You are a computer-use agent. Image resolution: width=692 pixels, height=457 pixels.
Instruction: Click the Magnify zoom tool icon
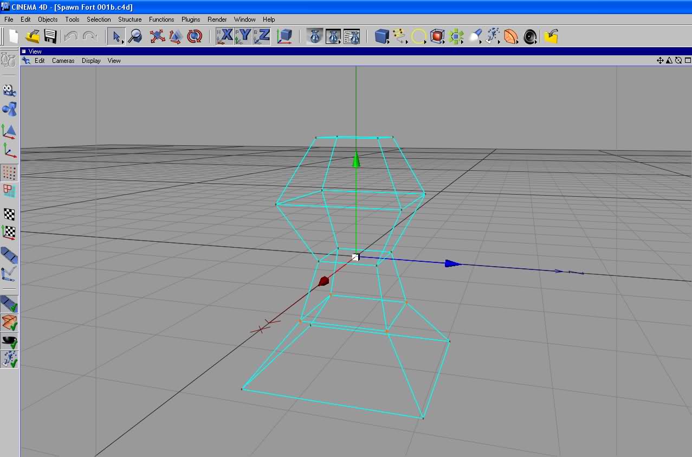(134, 36)
